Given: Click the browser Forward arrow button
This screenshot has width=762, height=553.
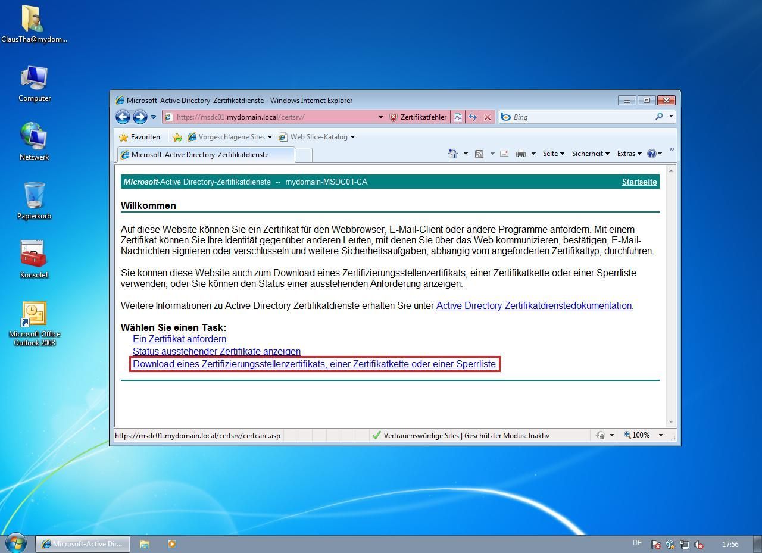Looking at the screenshot, I should coord(140,117).
